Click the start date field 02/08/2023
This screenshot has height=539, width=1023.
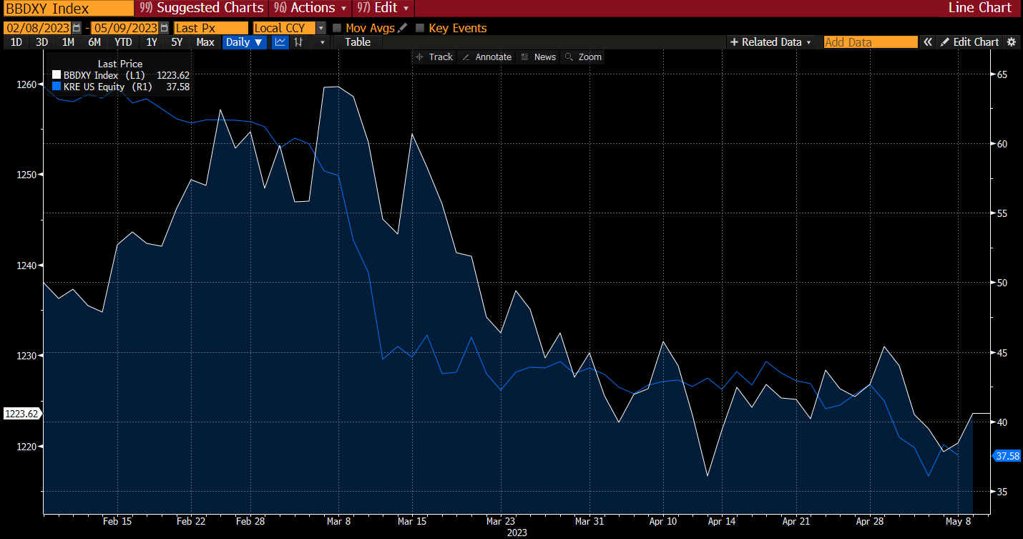click(x=37, y=28)
